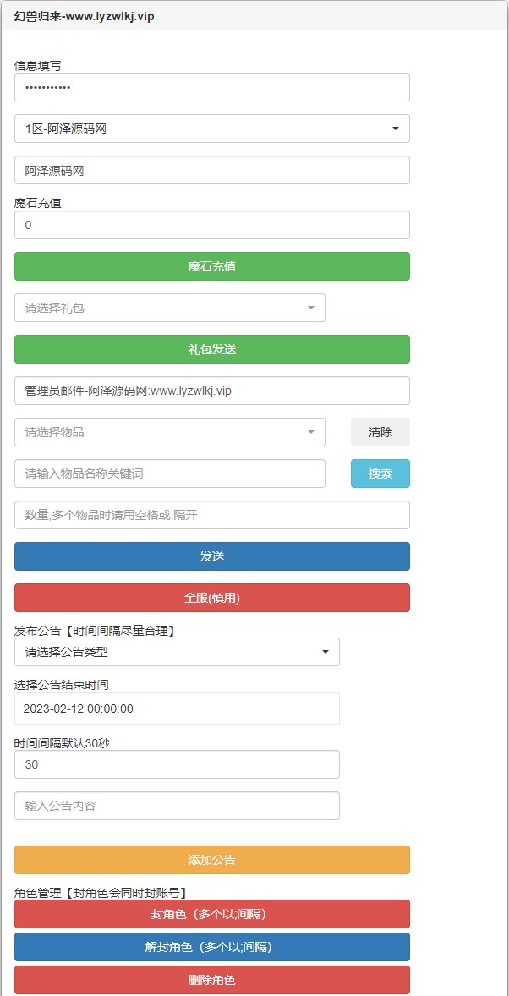509x996 pixels.
Task: Click the blue 解封角色 unban button
Action: click(211, 947)
